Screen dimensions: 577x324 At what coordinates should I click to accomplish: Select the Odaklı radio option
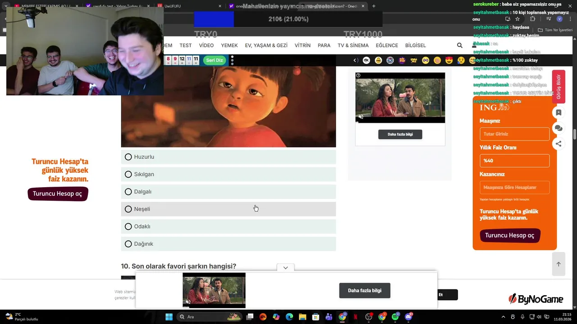(128, 226)
